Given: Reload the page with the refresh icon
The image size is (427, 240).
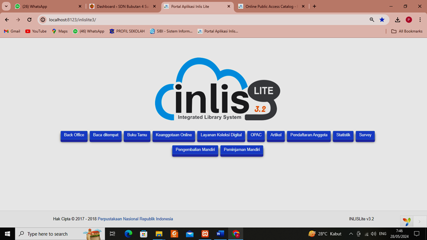Looking at the screenshot, I should [x=29, y=20].
